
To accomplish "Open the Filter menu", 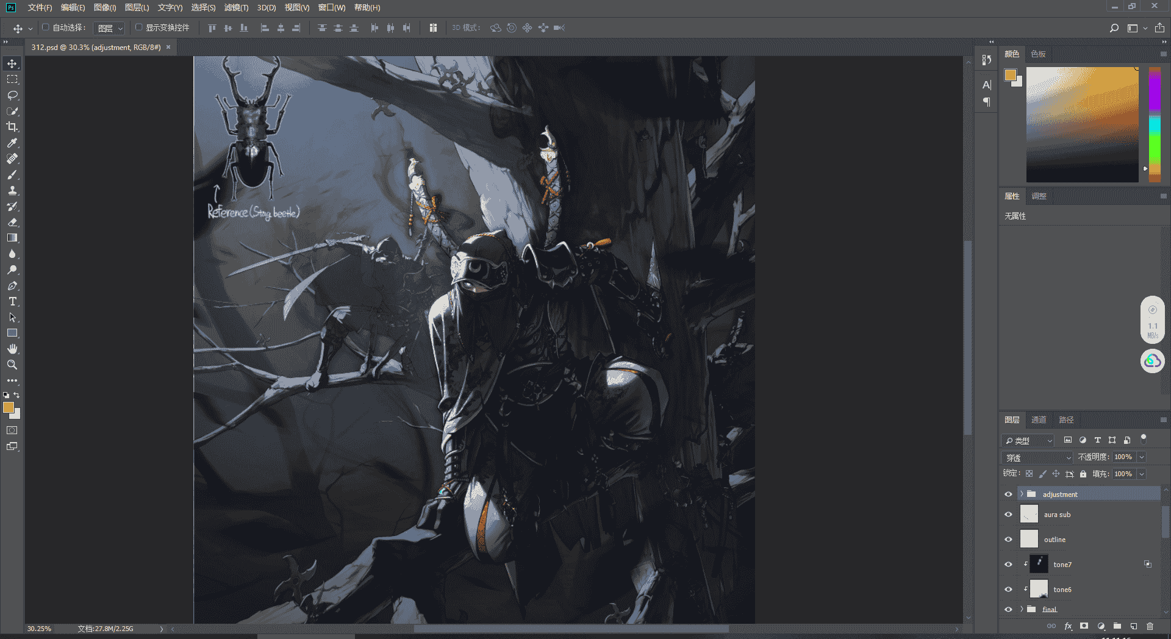I will pos(236,7).
